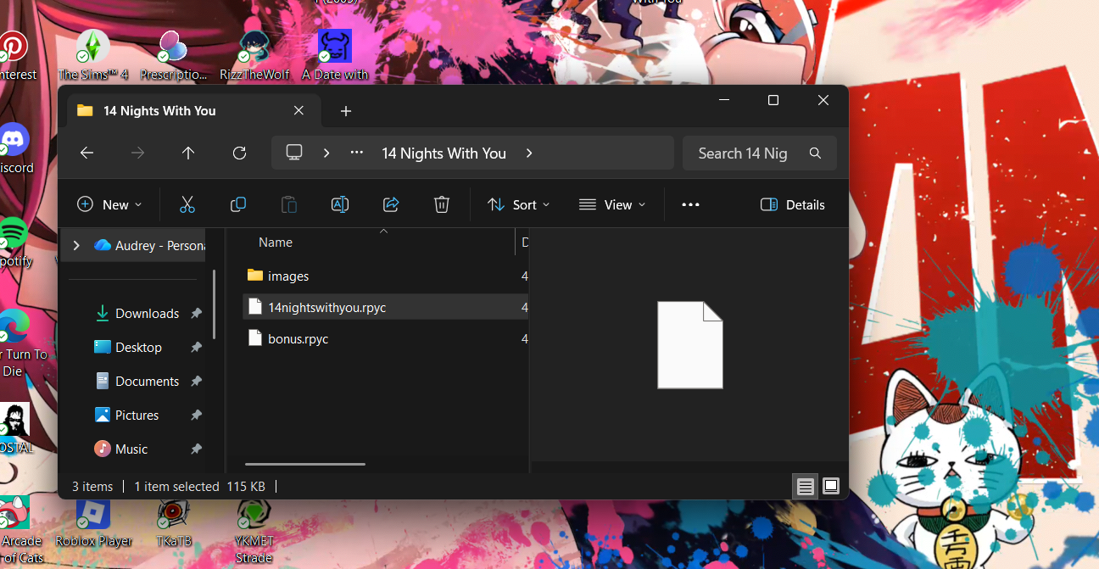Maximize the File Explorer window
This screenshot has height=569, width=1099.
773,100
